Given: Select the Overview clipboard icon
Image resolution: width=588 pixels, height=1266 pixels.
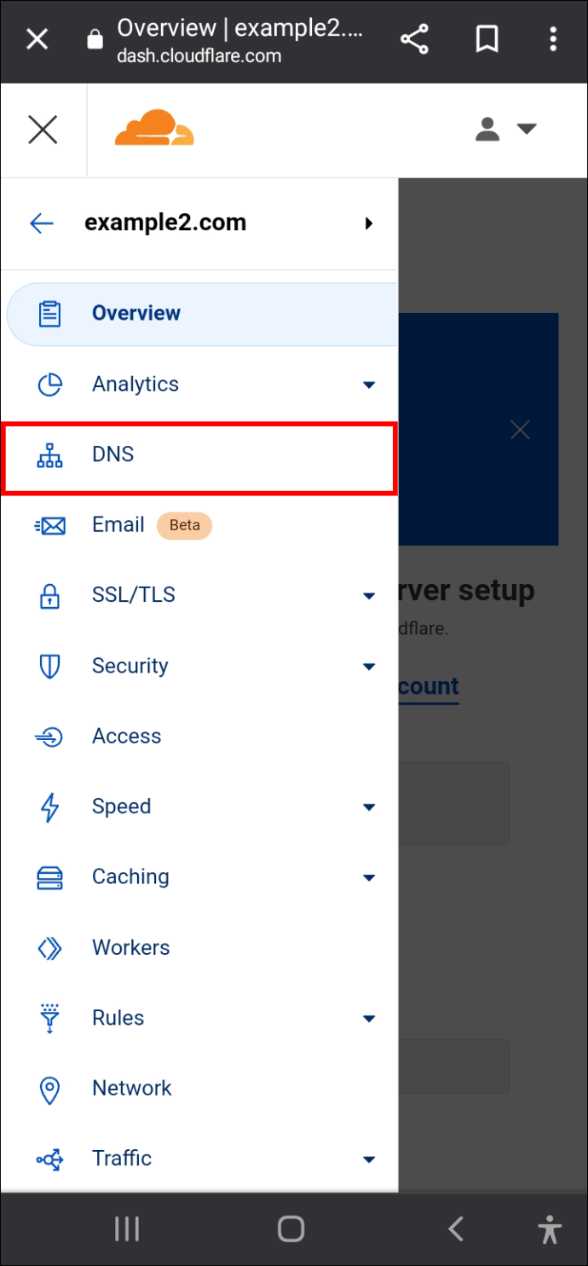Looking at the screenshot, I should click(50, 314).
